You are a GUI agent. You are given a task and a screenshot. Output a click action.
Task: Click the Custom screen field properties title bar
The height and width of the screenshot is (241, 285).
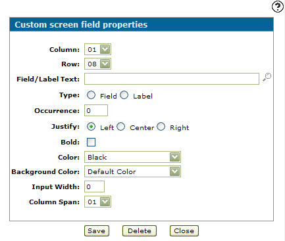[142, 24]
